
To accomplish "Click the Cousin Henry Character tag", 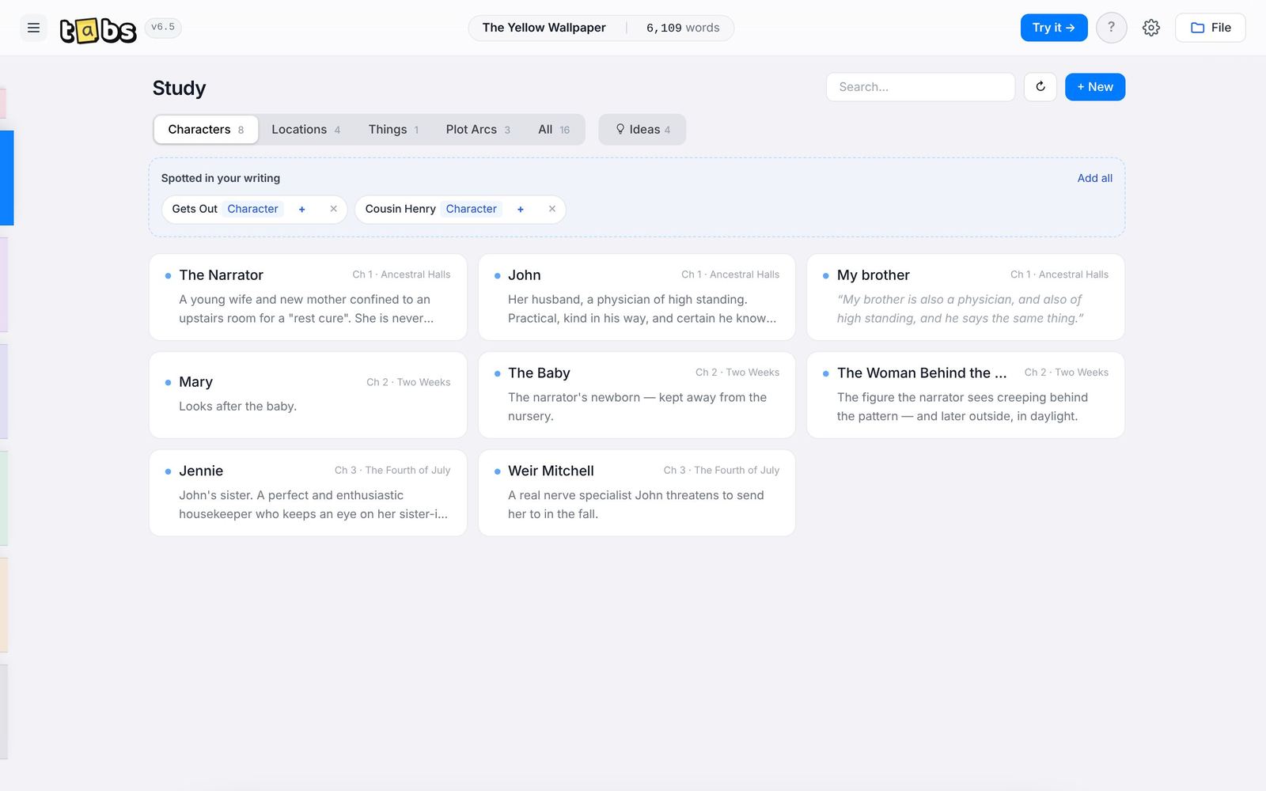I will point(471,209).
